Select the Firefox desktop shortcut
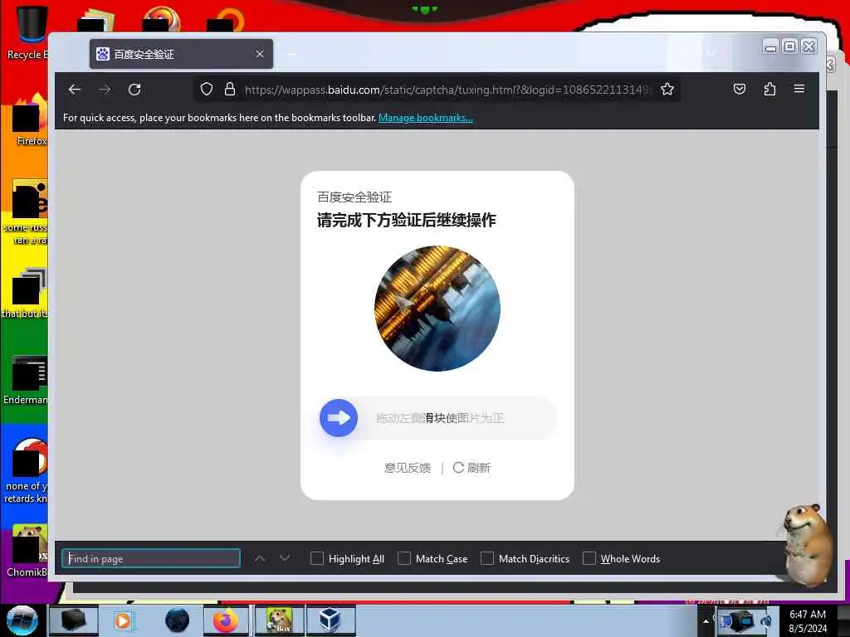 pos(30,120)
